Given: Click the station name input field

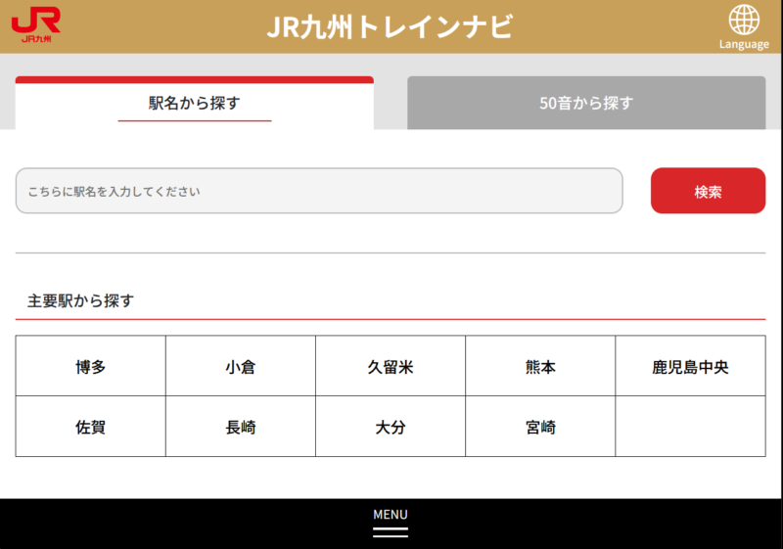Looking at the screenshot, I should point(319,191).
